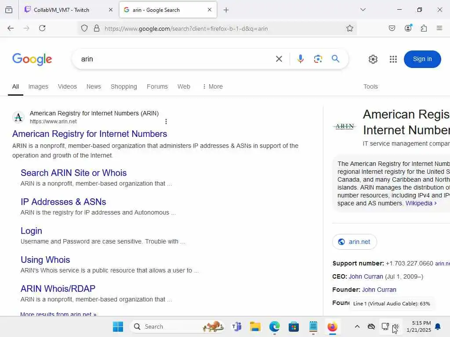Open the cloud sync icon in the system tray

point(371,326)
